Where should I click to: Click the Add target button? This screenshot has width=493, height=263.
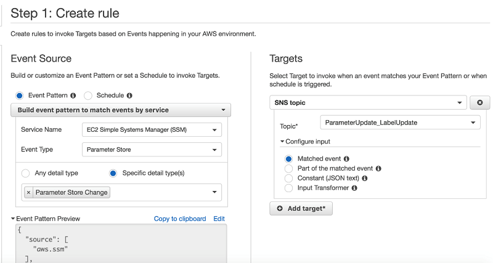pyautogui.click(x=301, y=209)
